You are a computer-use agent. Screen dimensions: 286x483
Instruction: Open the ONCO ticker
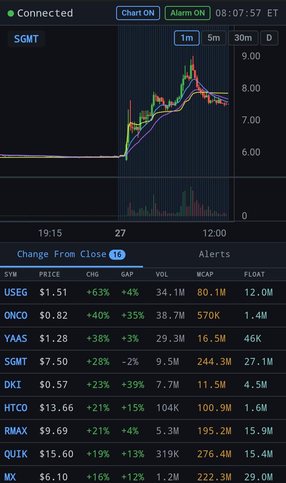pyautogui.click(x=16, y=315)
